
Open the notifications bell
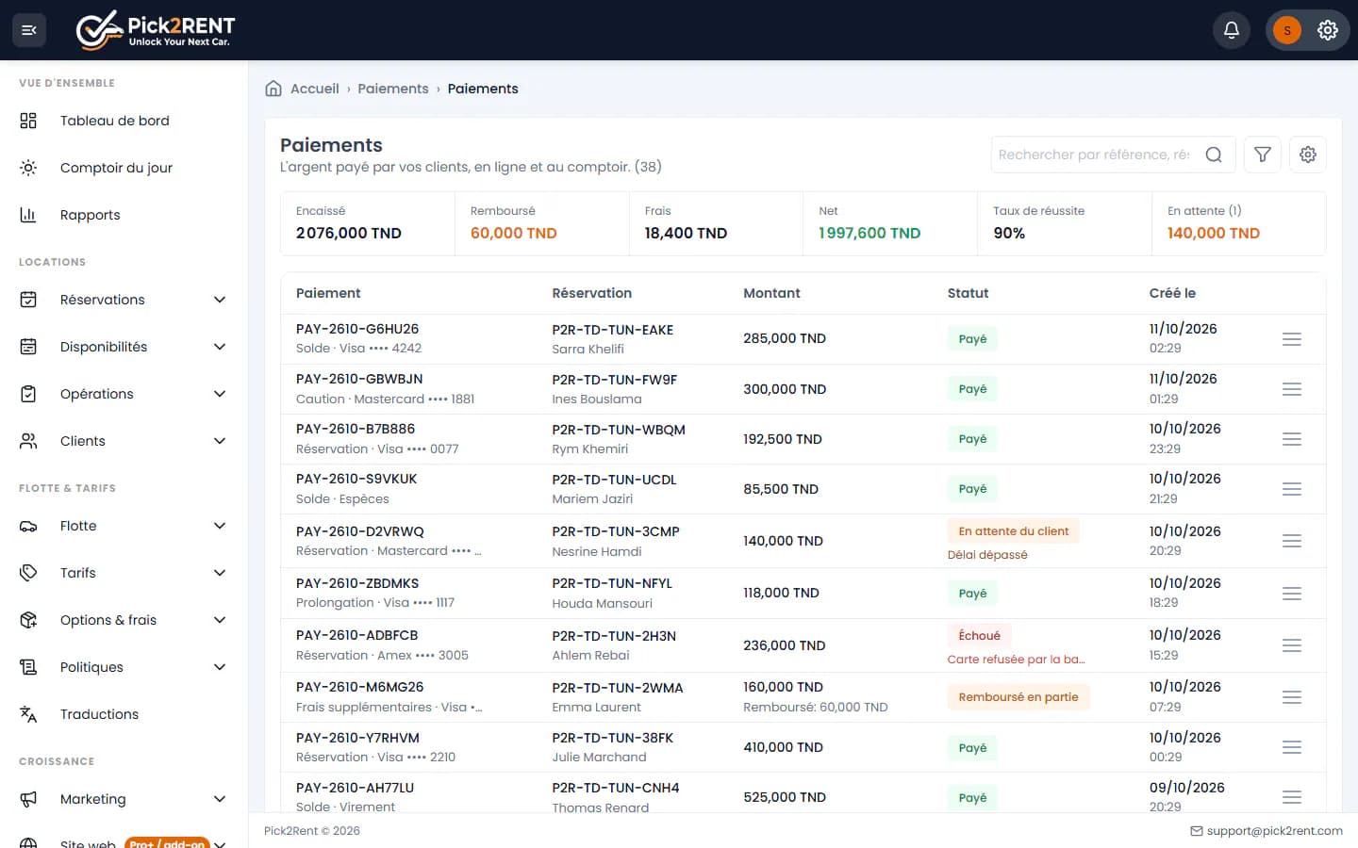point(1232,30)
